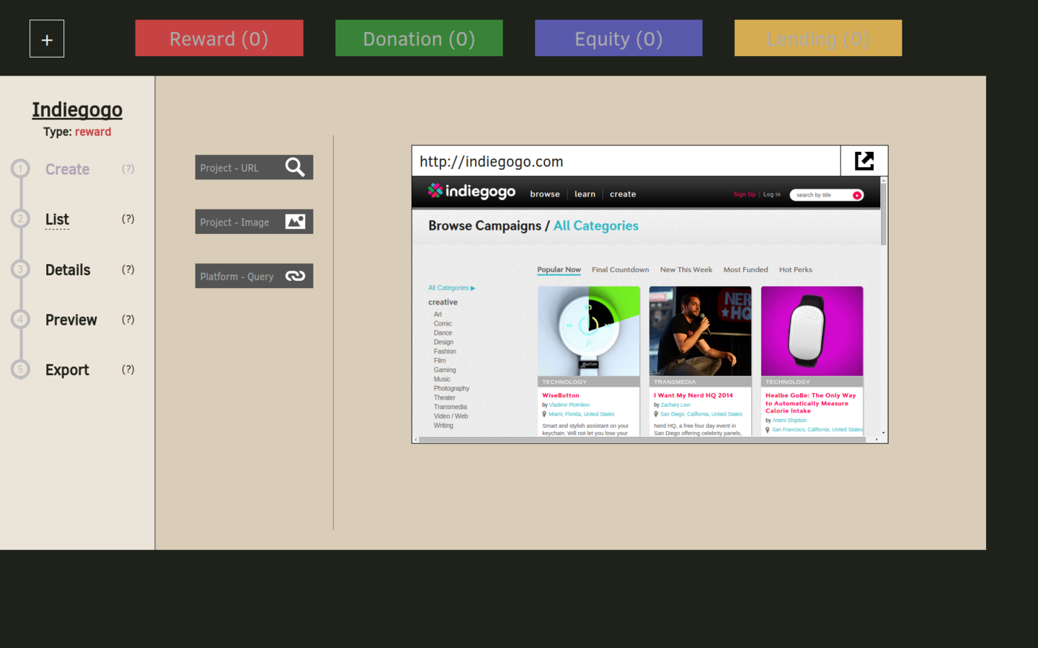The width and height of the screenshot is (1038, 648).
Task: Click the indiegogo logo in preview
Action: click(471, 192)
